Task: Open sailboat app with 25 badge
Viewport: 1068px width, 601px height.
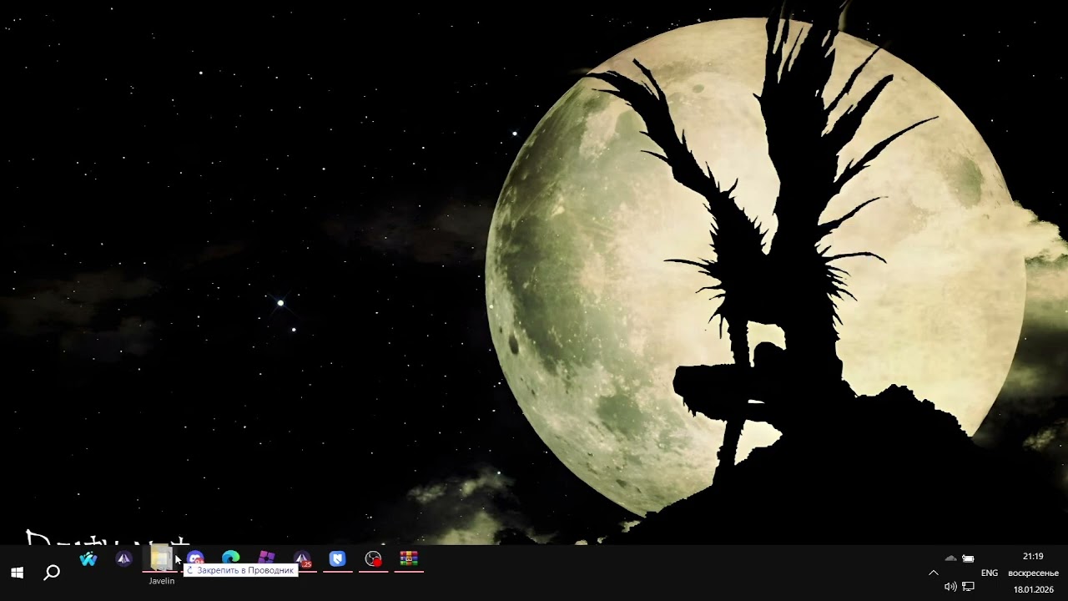Action: click(302, 559)
